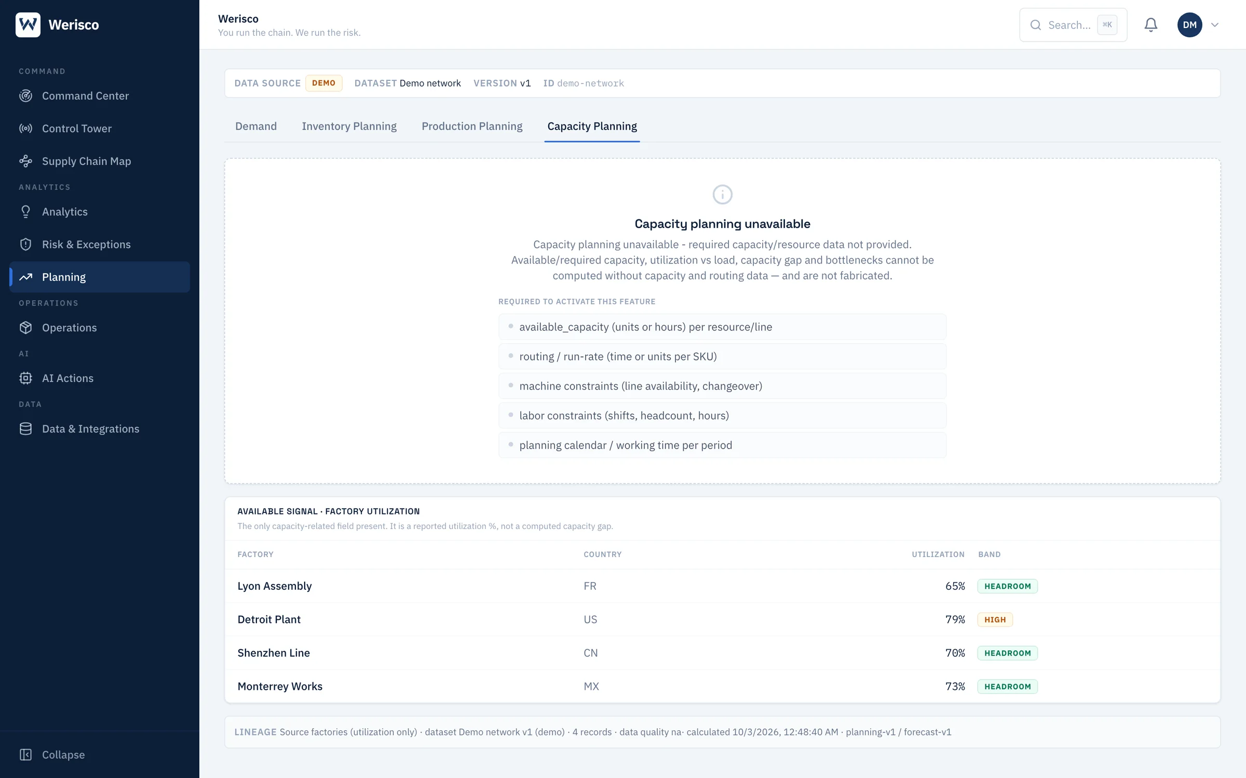Click the Werisco logo icon
Viewport: 1246px width, 778px height.
(x=28, y=24)
